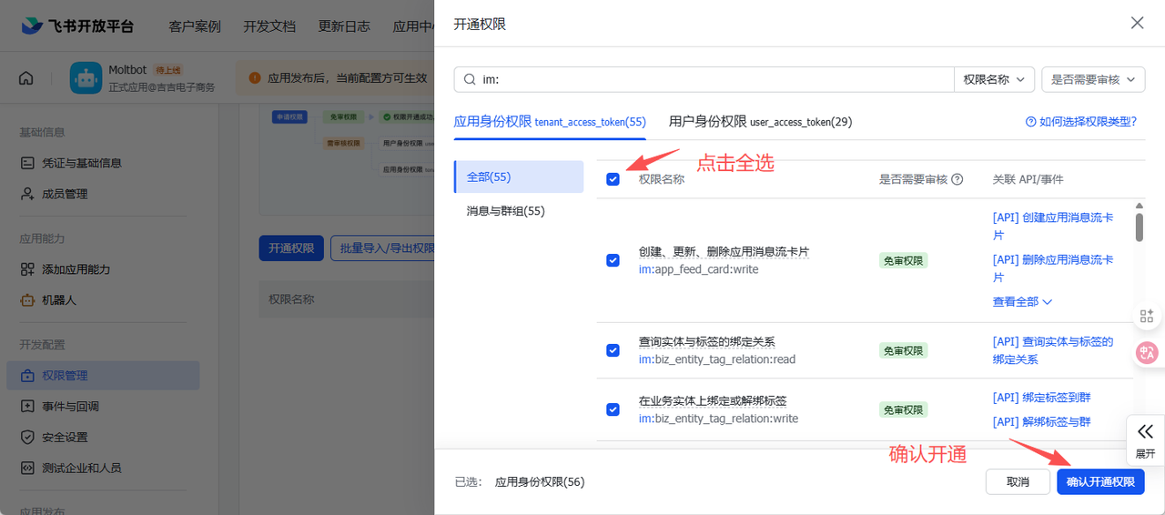Viewport: 1165px width, 515px height.
Task: Click the search magnifier icon in permission search
Action: click(x=470, y=79)
